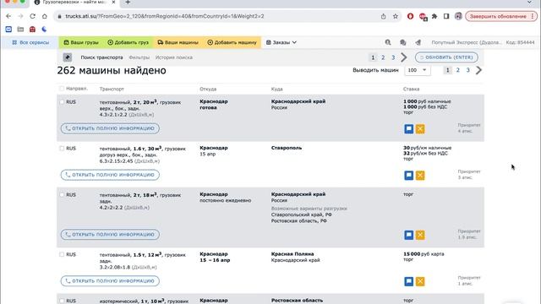Open the moon bookmark in bookmarks bar

(44, 30)
